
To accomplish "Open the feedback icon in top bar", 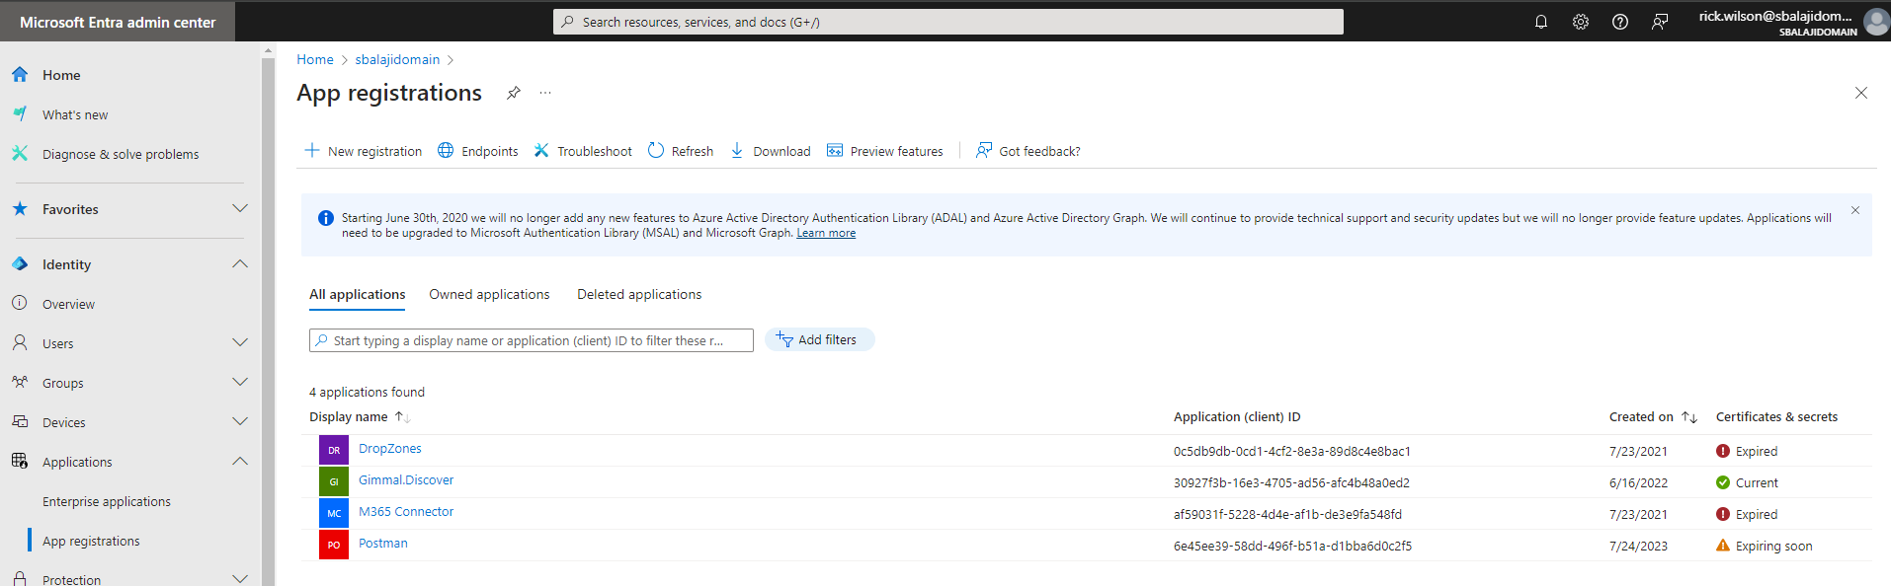I will 1660,22.
